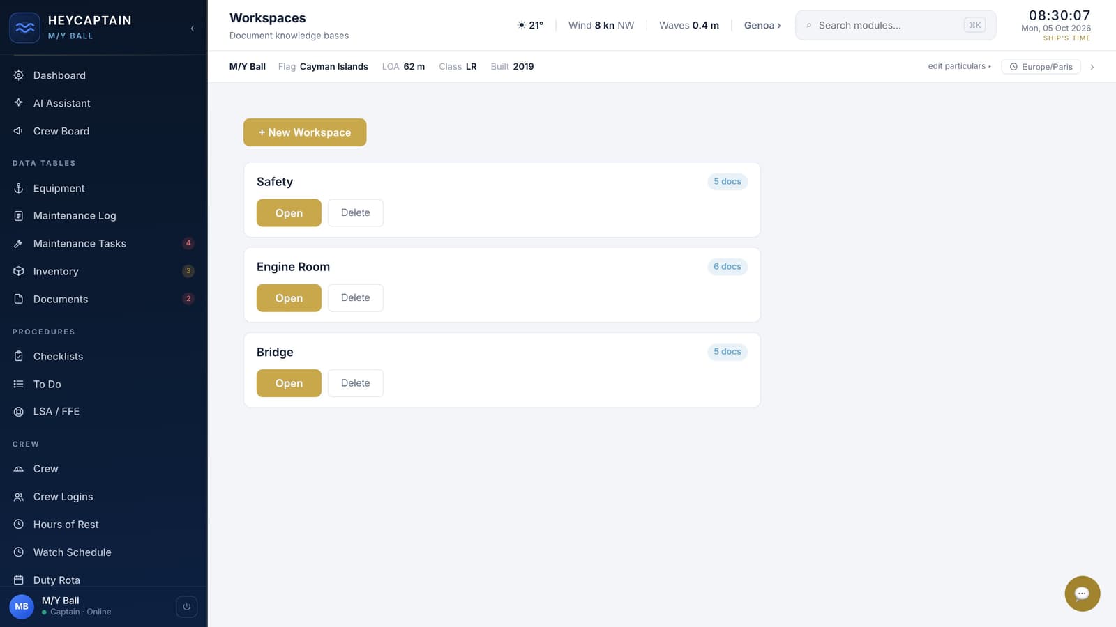Collapse the sidebar with the chevron
This screenshot has width=1116, height=627.
coord(192,29)
